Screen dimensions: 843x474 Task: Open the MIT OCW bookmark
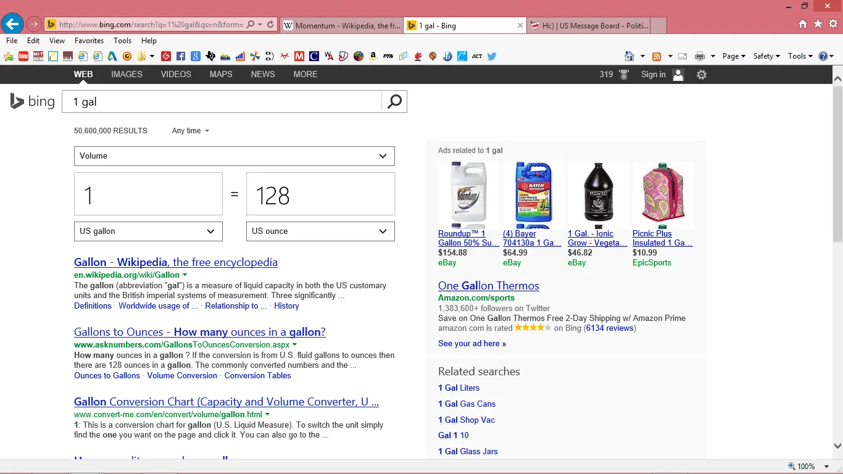[38, 56]
